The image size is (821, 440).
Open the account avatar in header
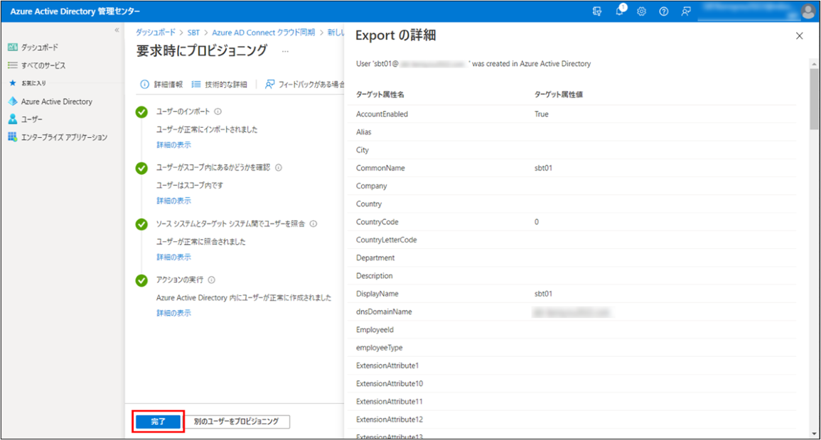(808, 11)
